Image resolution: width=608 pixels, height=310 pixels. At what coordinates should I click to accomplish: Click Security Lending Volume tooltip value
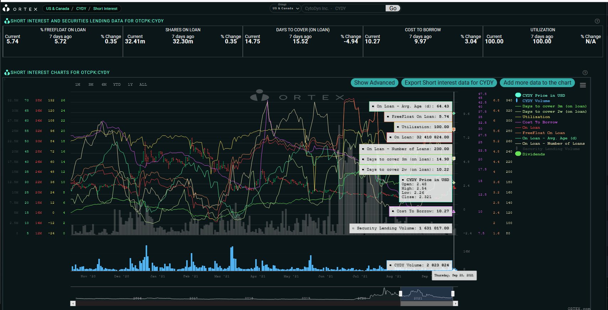434,228
